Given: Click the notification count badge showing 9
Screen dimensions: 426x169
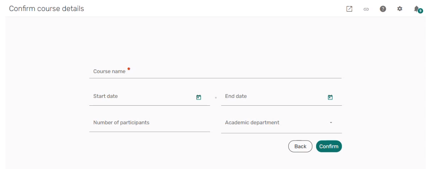Looking at the screenshot, I should point(420,11).
